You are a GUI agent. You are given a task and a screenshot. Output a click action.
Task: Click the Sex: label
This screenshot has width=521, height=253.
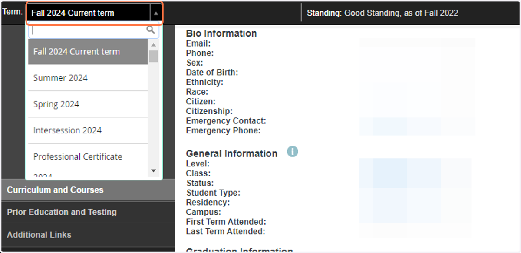click(195, 63)
